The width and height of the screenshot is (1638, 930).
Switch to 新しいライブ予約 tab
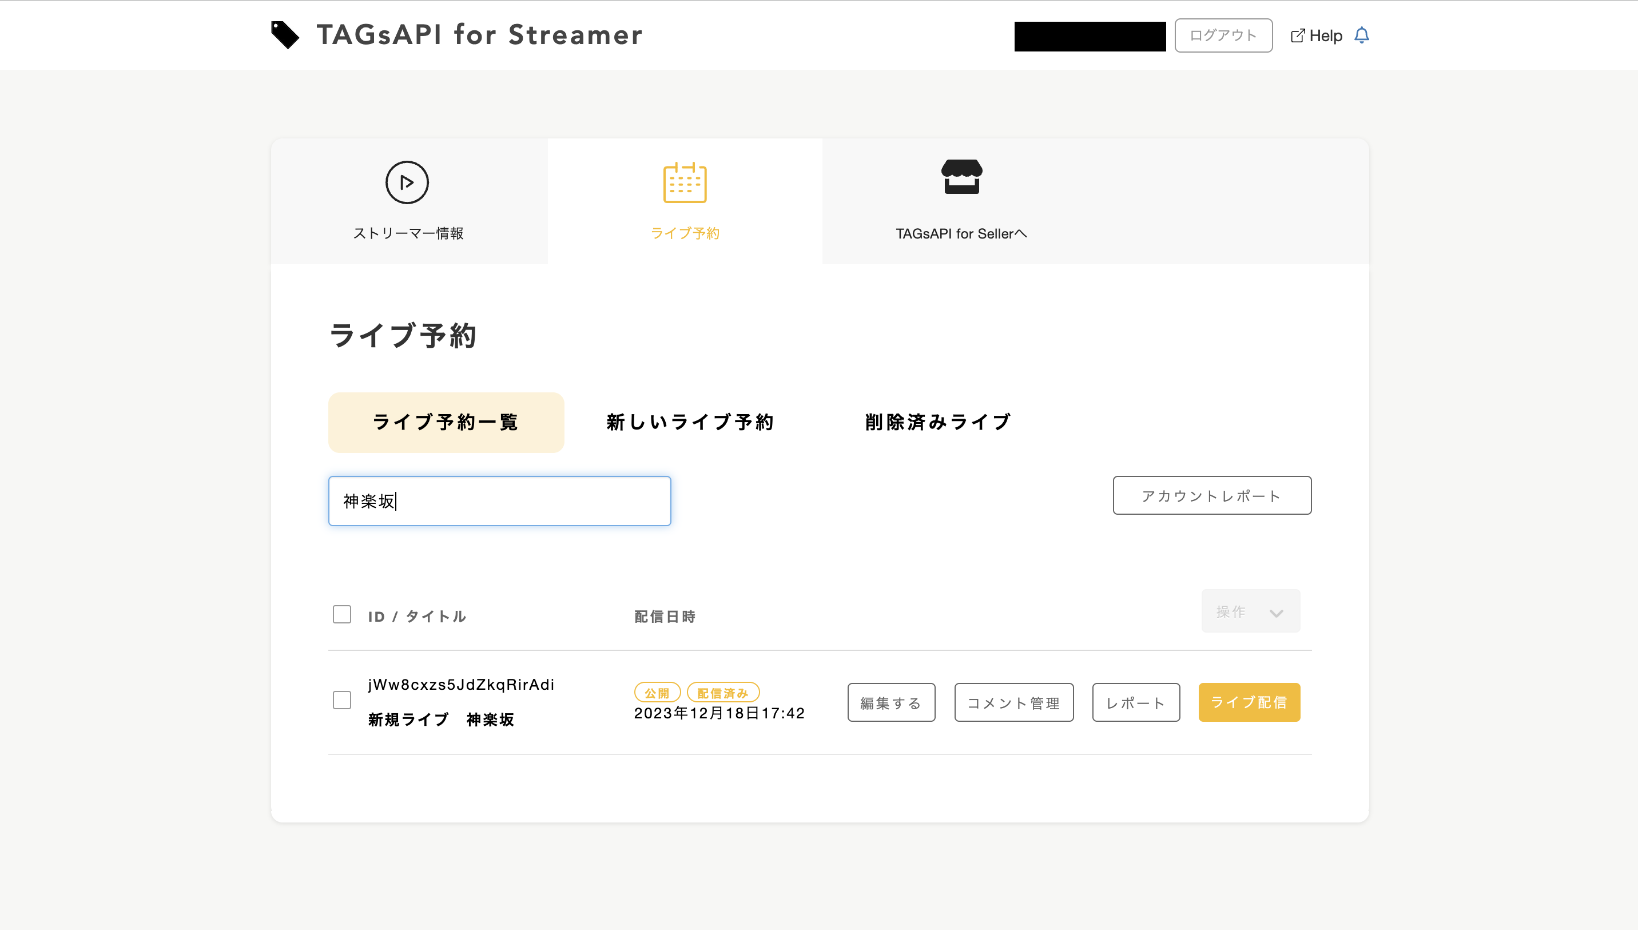(x=690, y=422)
